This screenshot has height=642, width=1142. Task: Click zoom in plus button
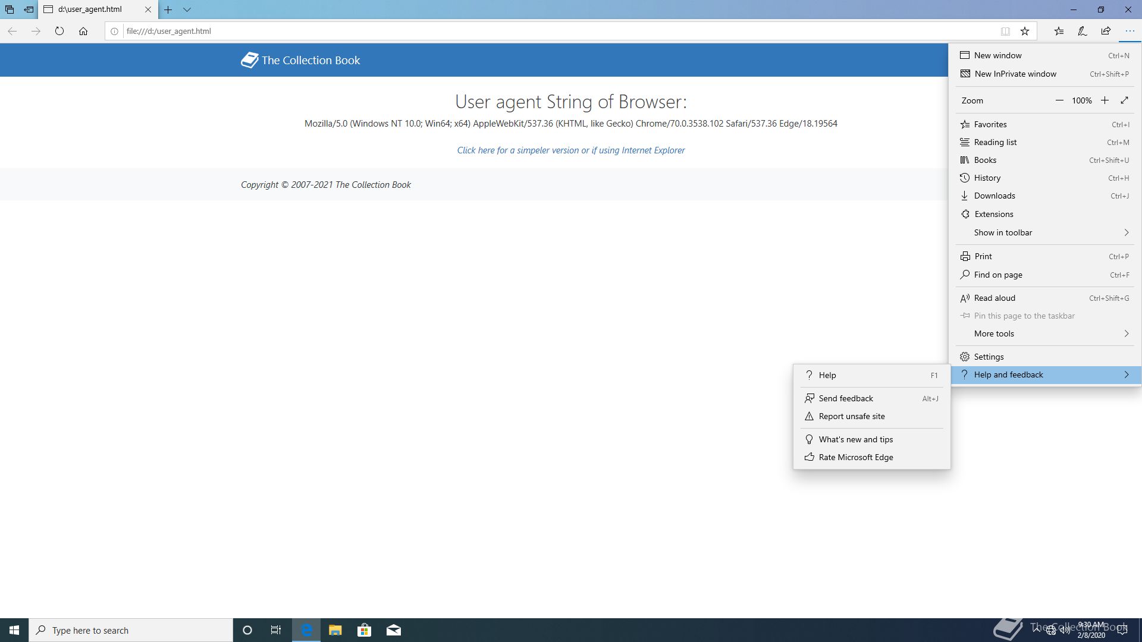tap(1105, 100)
